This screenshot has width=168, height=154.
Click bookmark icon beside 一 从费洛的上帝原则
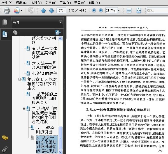tap(28, 94)
